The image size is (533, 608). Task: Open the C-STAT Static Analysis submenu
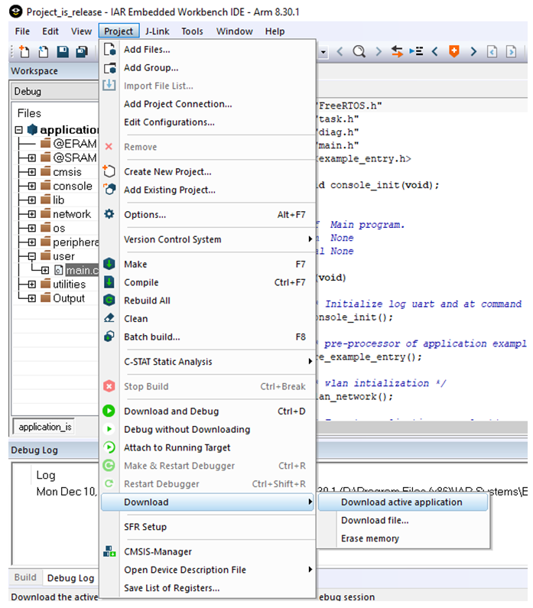207,362
